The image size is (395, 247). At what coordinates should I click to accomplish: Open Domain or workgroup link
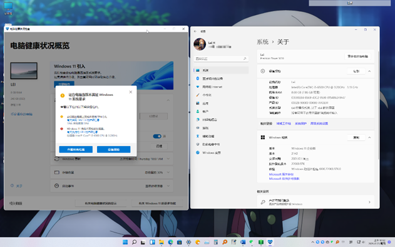click(x=284, y=124)
